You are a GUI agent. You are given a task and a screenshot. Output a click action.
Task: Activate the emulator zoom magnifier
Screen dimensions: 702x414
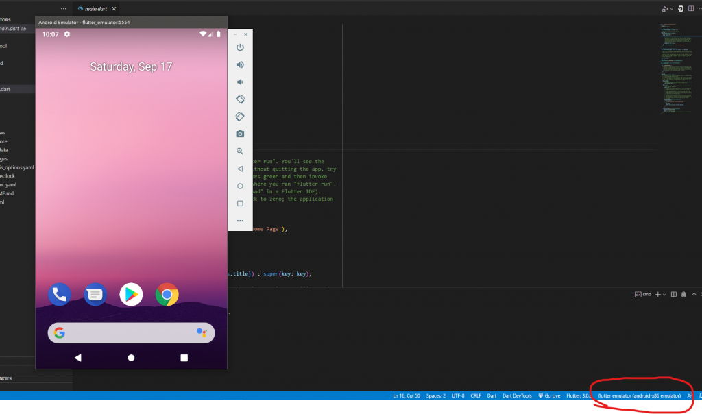240,151
